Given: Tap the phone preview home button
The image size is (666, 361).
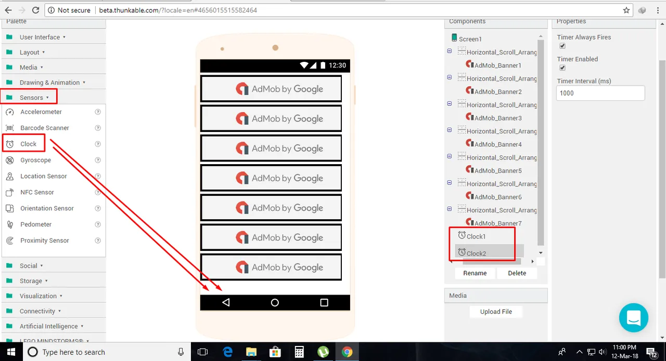Looking at the screenshot, I should [275, 302].
